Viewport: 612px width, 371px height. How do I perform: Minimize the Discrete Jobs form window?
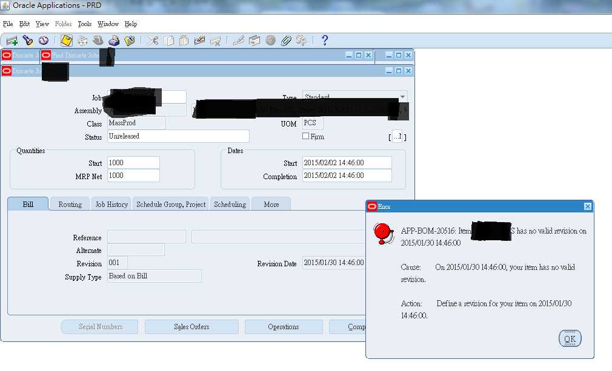389,71
